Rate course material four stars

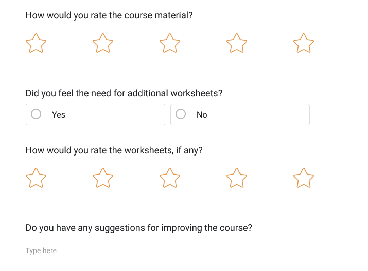(x=237, y=44)
